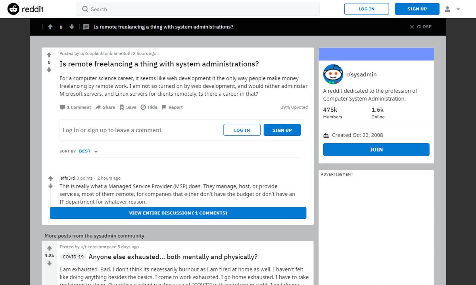
Task: Hide the post using Hide
Action: pos(149,107)
